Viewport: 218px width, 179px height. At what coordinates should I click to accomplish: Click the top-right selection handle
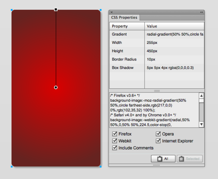click(100, 10)
